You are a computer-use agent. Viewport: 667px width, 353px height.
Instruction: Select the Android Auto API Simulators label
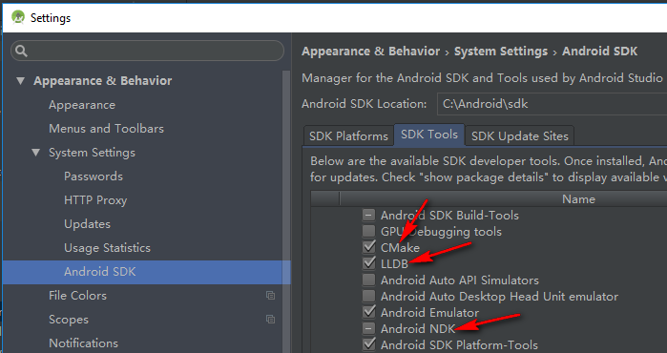tap(459, 280)
